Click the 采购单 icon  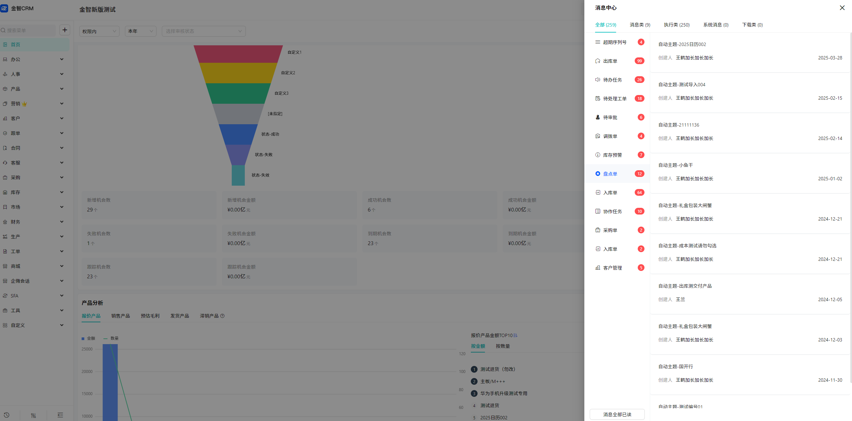[597, 230]
